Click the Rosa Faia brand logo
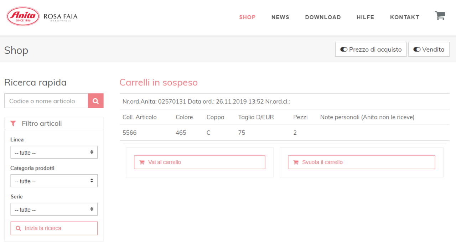Viewport: 456px width, 243px height. (60, 17)
